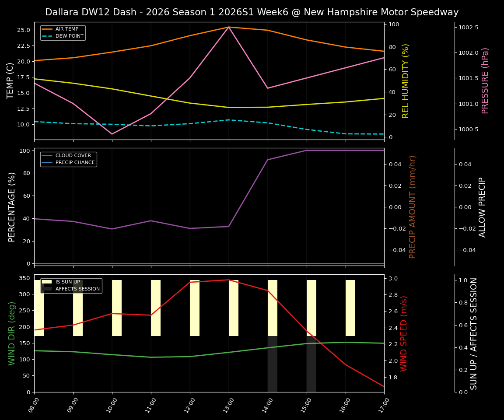
Task: Toggle the AIR TEMP series via its legend entry
Action: 66,28
